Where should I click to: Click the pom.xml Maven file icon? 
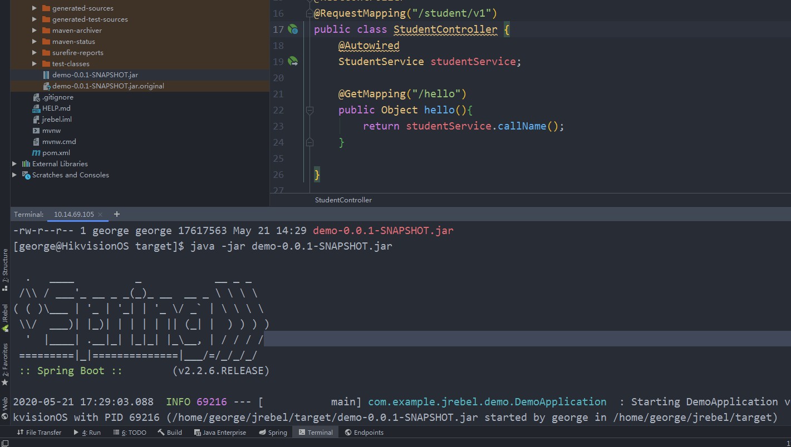point(36,153)
